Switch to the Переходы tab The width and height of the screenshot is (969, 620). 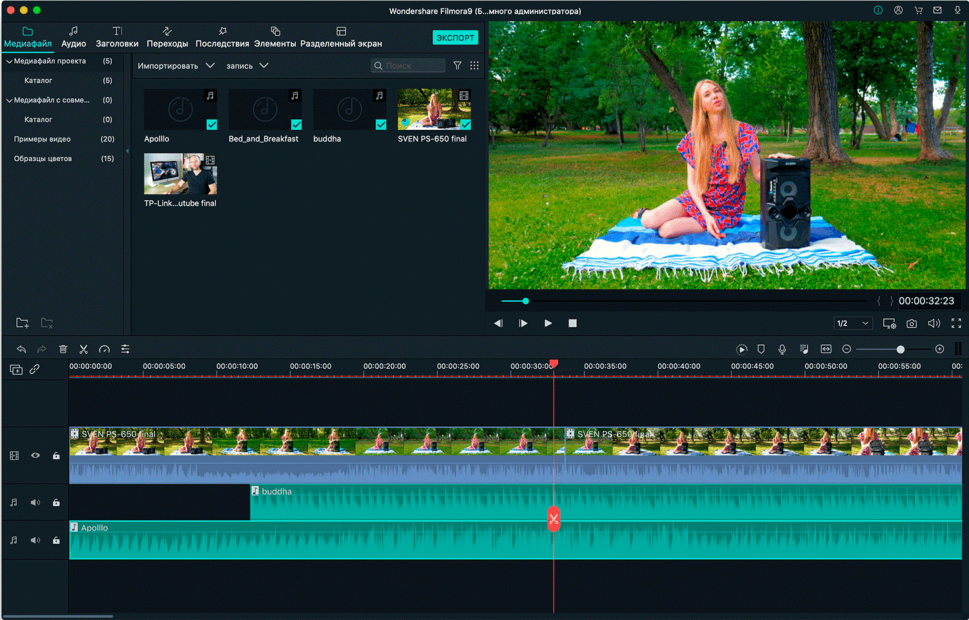(167, 37)
